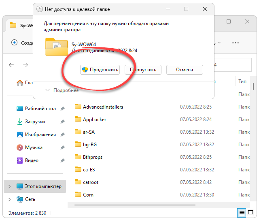This screenshot has width=259, height=220.
Task: Select the bg-BG folder name
Action: tap(90, 145)
